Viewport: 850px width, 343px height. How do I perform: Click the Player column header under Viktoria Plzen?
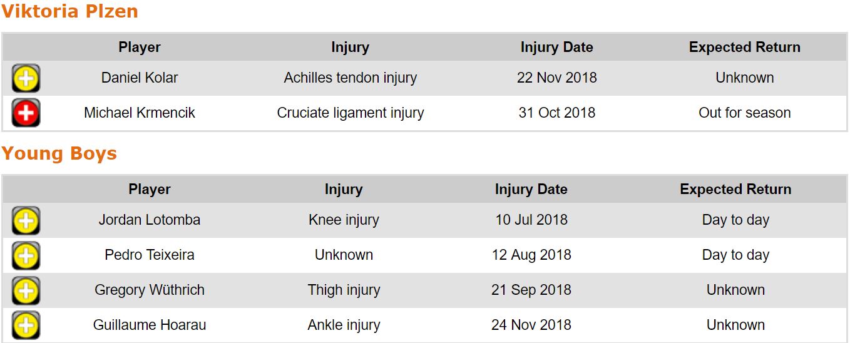tap(140, 48)
